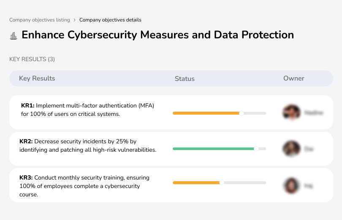Screen dimensions: 342x220
Task: Click the company building icon beside the title
Action: pyautogui.click(x=14, y=36)
